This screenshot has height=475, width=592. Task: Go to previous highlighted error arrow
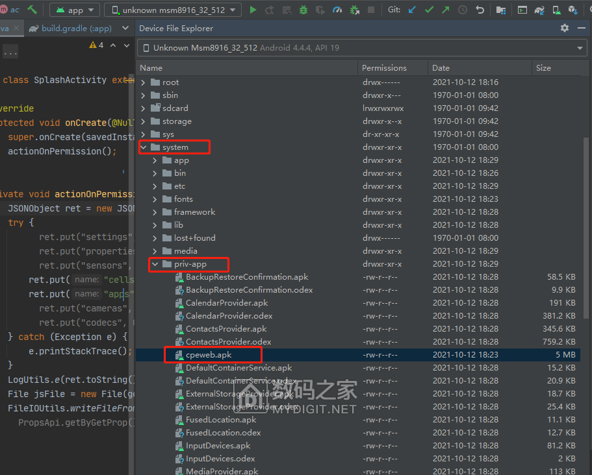pyautogui.click(x=113, y=45)
